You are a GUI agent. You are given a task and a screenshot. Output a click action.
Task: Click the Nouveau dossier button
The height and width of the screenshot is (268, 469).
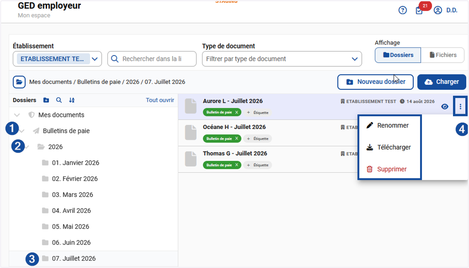[376, 82]
